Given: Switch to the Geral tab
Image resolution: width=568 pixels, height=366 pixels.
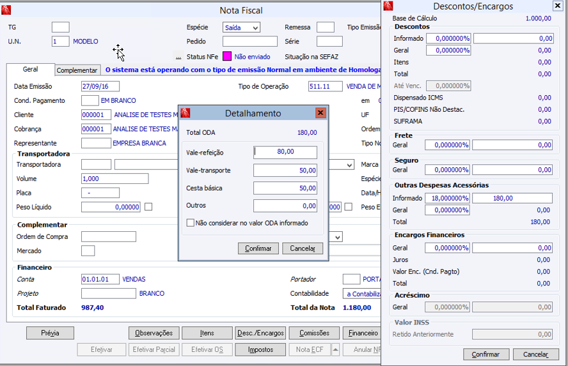Looking at the screenshot, I should [x=31, y=69].
